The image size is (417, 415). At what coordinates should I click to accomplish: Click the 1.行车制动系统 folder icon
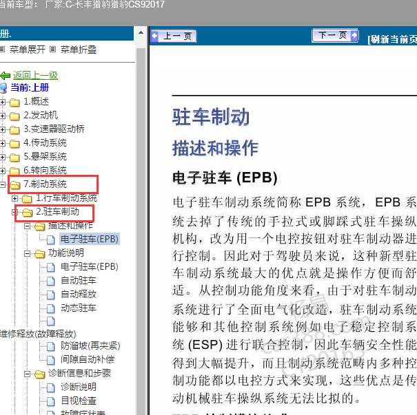(27, 198)
